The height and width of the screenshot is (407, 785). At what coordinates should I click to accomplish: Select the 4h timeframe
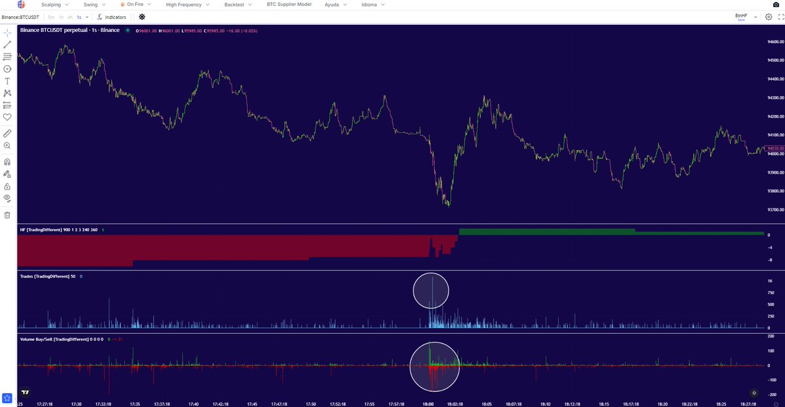(x=70, y=17)
